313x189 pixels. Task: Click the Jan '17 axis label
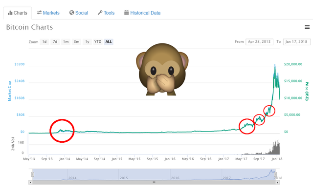pyautogui.click(x=224, y=159)
